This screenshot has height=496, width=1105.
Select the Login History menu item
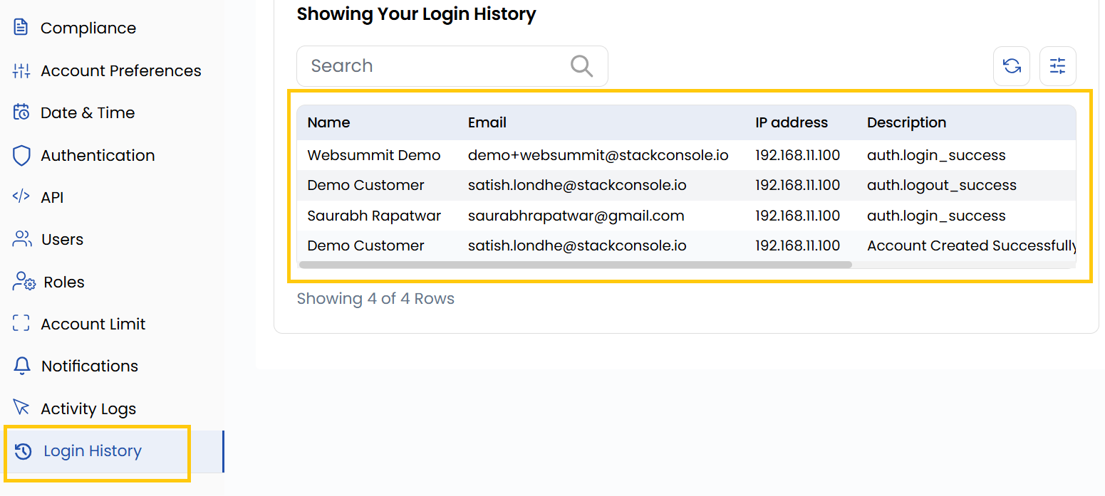(x=93, y=450)
